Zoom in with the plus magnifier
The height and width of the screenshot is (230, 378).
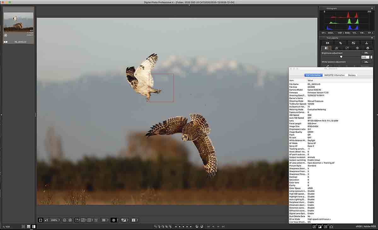[70, 220]
